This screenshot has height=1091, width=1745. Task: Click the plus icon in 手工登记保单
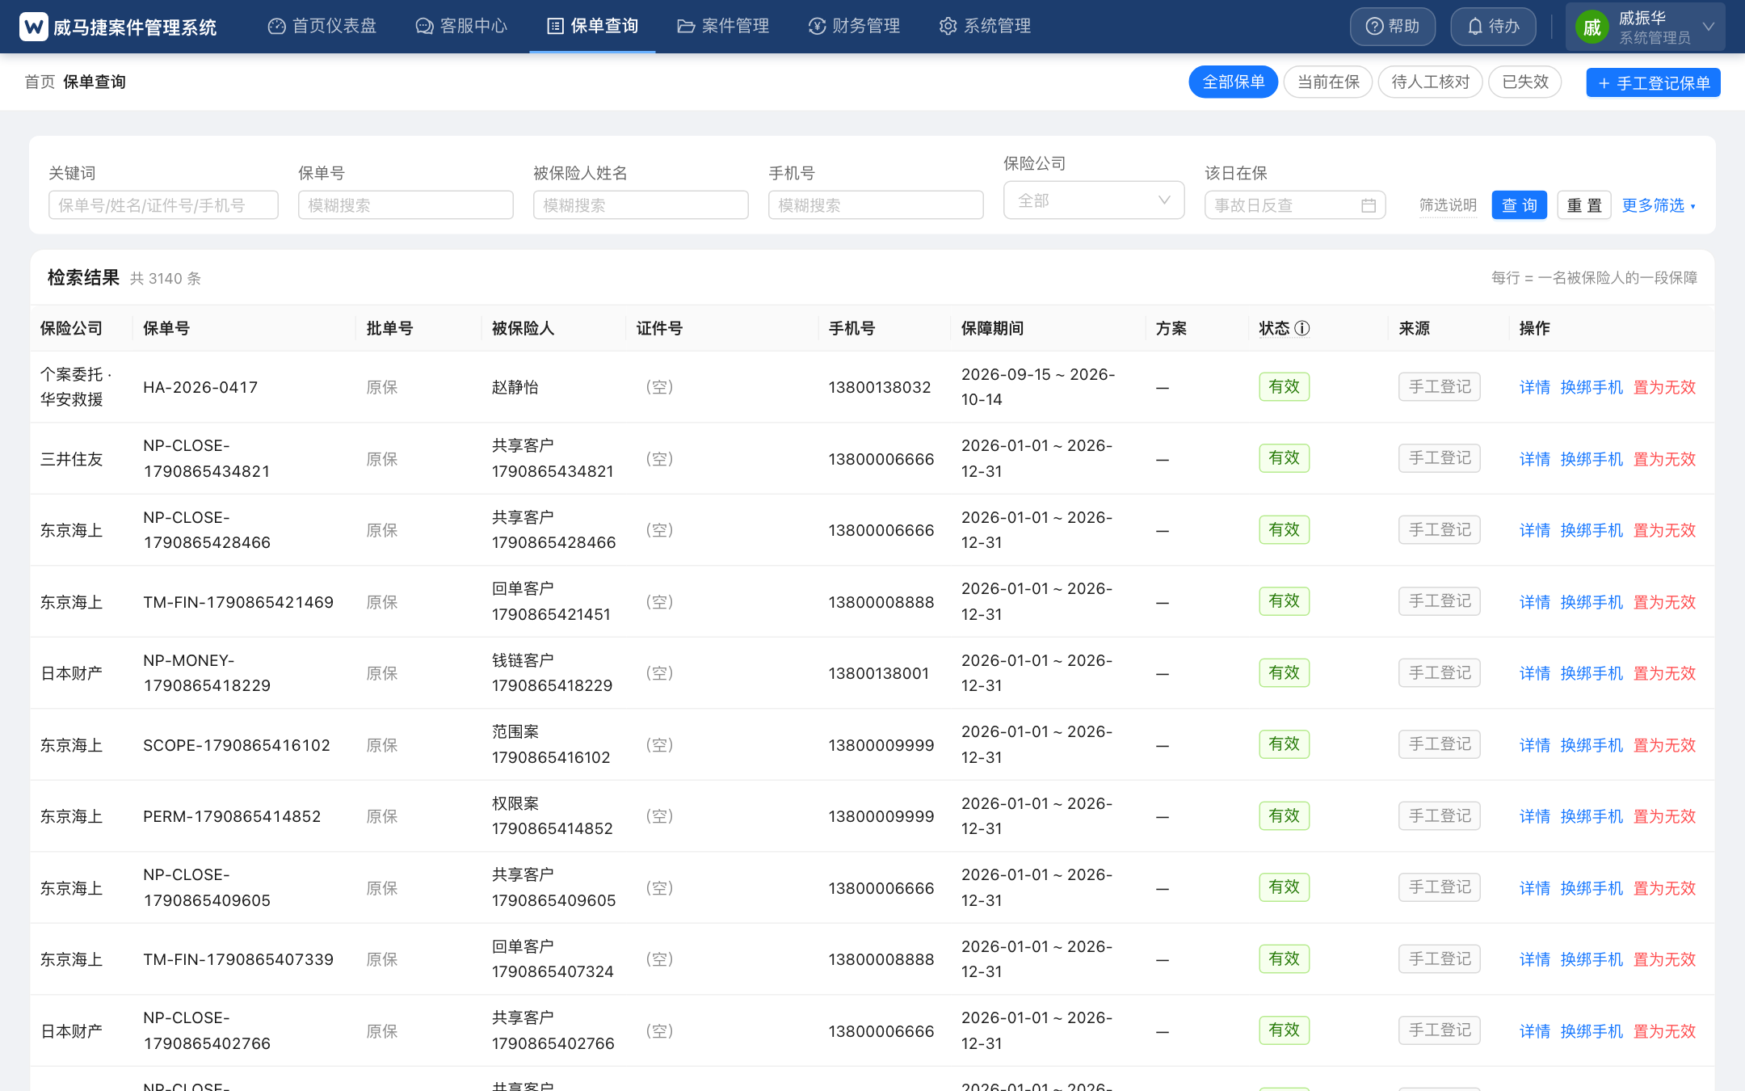[x=1604, y=83]
